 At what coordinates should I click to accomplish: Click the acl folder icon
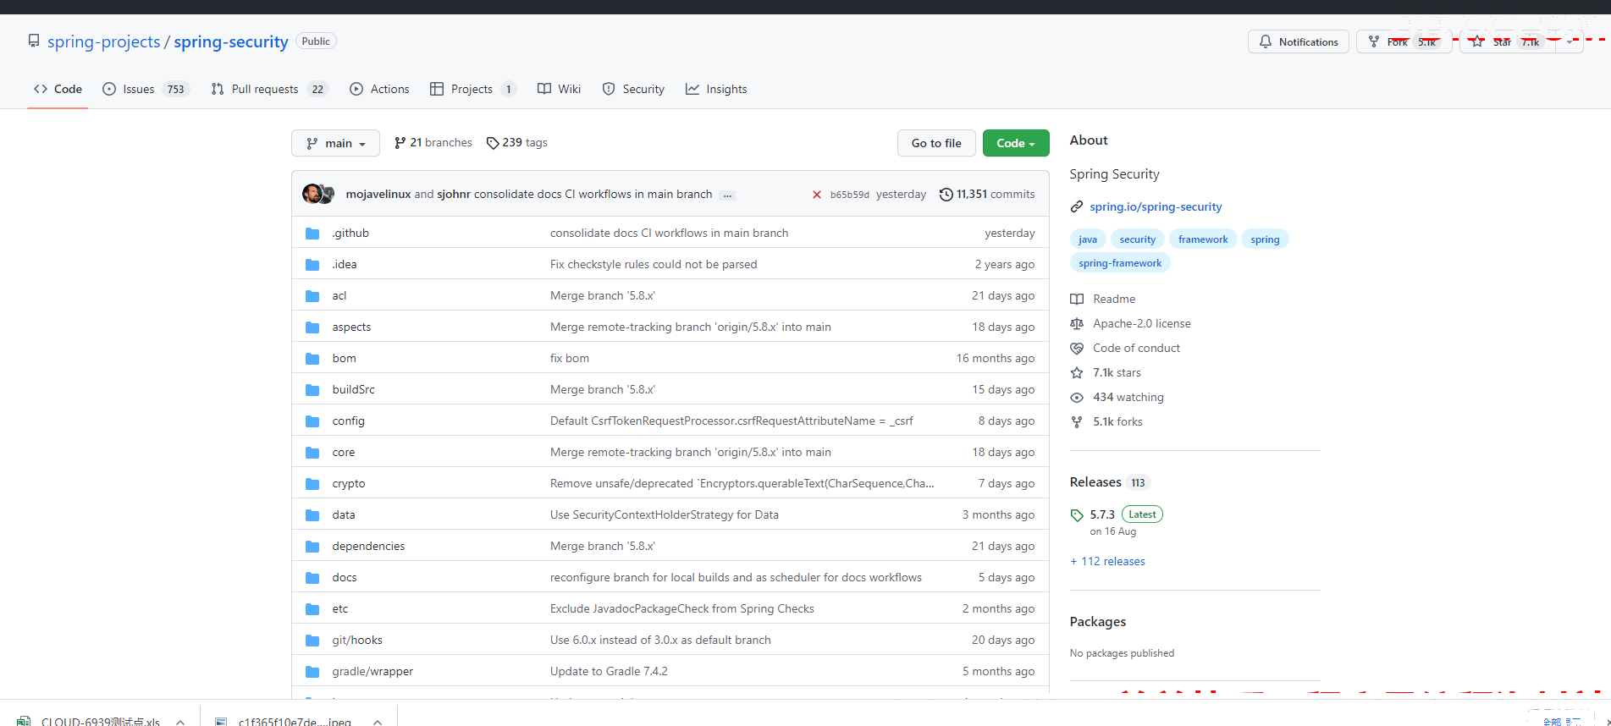pos(312,296)
